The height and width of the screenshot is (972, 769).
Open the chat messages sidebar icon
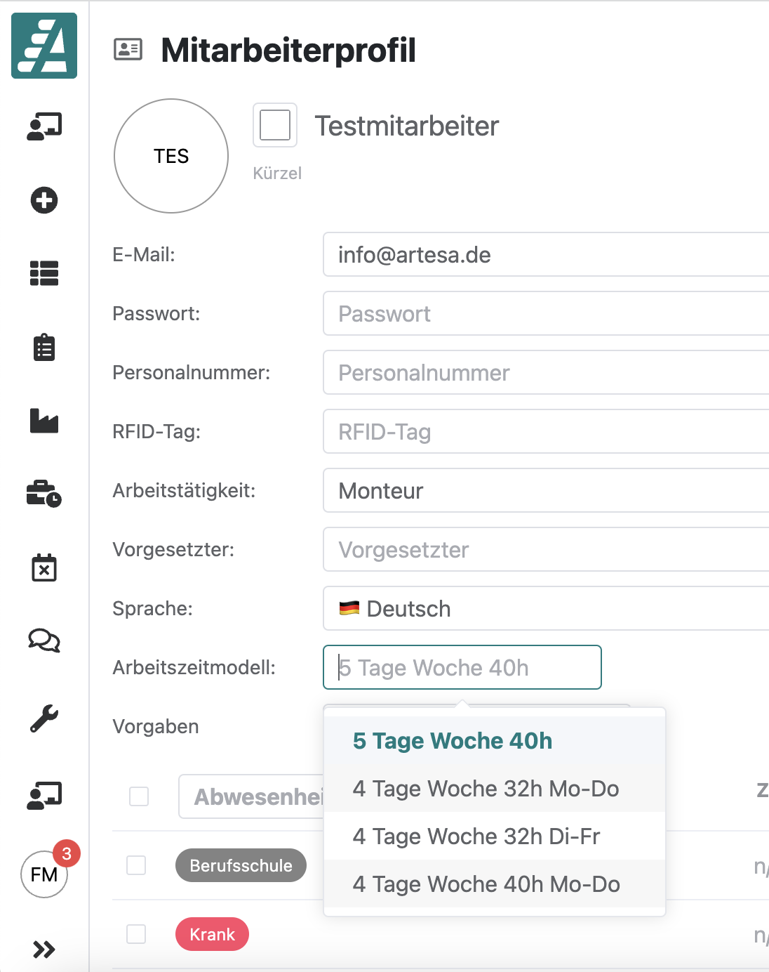(x=44, y=641)
